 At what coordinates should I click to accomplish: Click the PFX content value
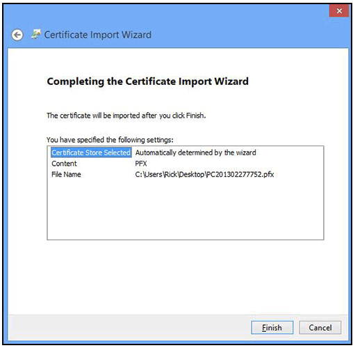tap(141, 164)
